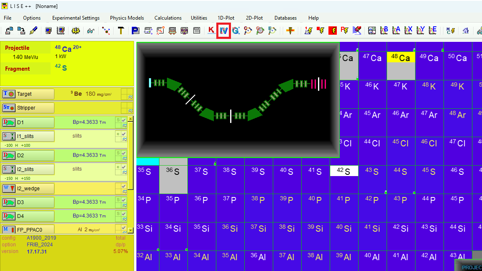
Task: Click the MC lightning toolbar icon
Action: pyautogui.click(x=450, y=31)
